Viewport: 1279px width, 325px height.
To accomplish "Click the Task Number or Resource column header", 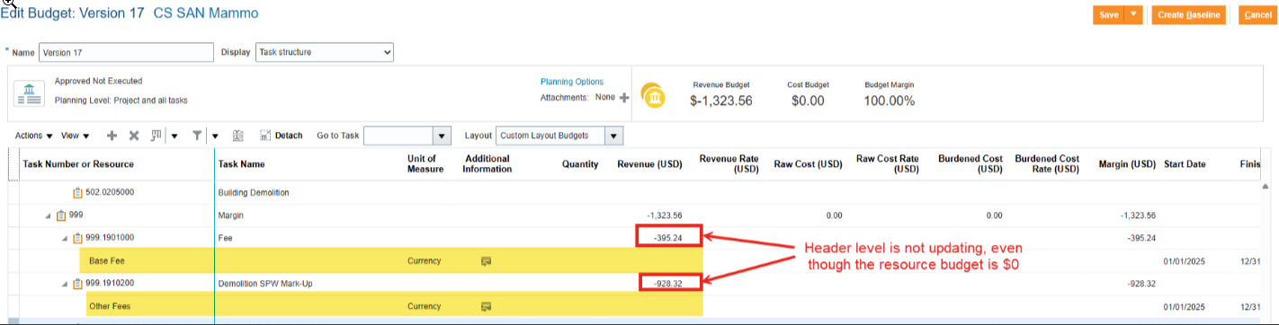I will [x=78, y=164].
